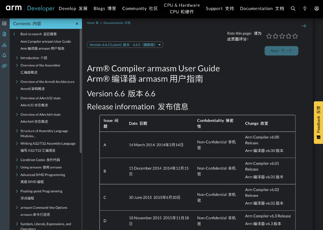This screenshot has height=230, width=323.
Task: Open the Blogs 博客 menu item
Action: coord(105,8)
